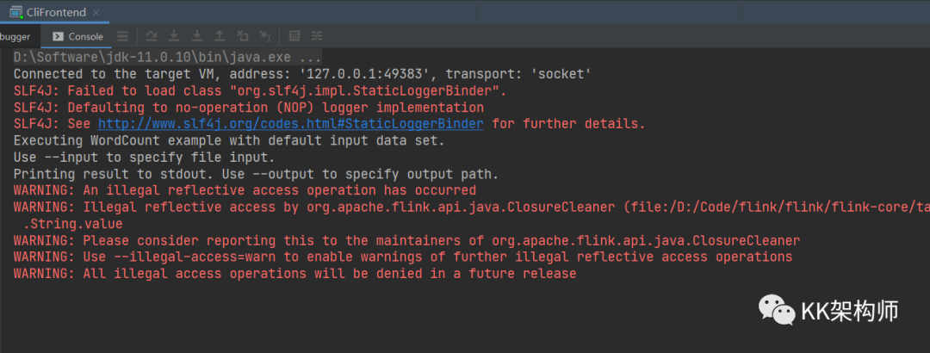Screen dimensions: 930x353
Task: Click the 'Connected to the target VM' line
Action: (x=302, y=74)
